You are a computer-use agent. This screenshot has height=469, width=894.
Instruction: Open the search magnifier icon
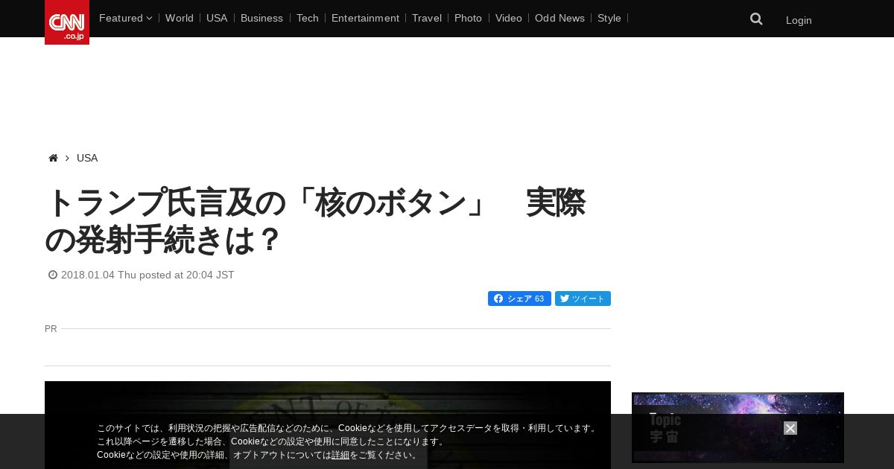(756, 19)
